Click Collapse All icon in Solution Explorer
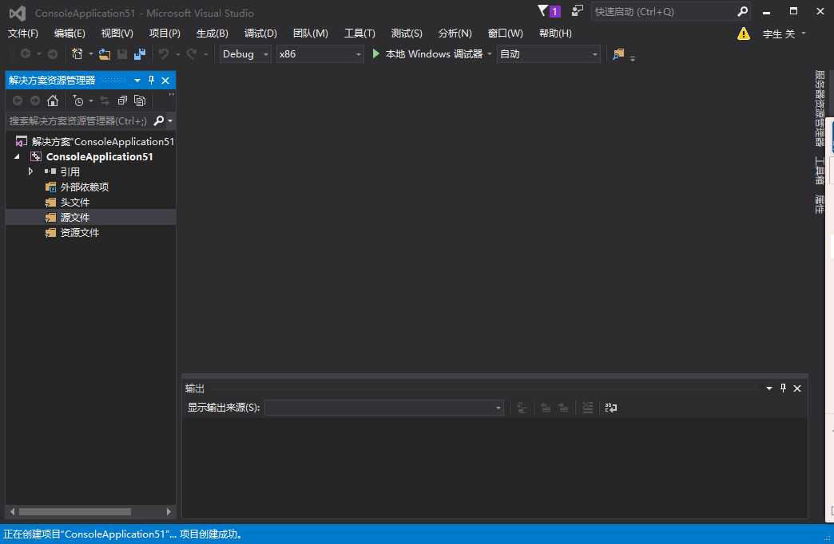 pyautogui.click(x=122, y=101)
